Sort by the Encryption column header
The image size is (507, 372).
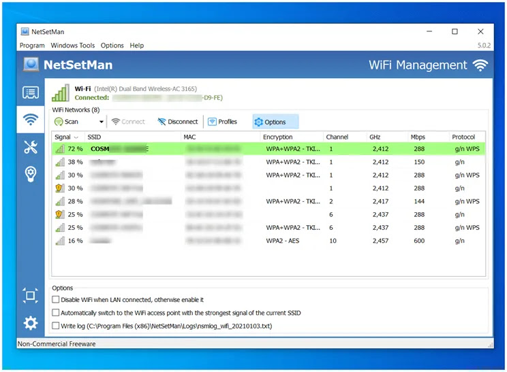pyautogui.click(x=292, y=137)
